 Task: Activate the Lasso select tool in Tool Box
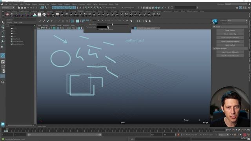[3, 27]
